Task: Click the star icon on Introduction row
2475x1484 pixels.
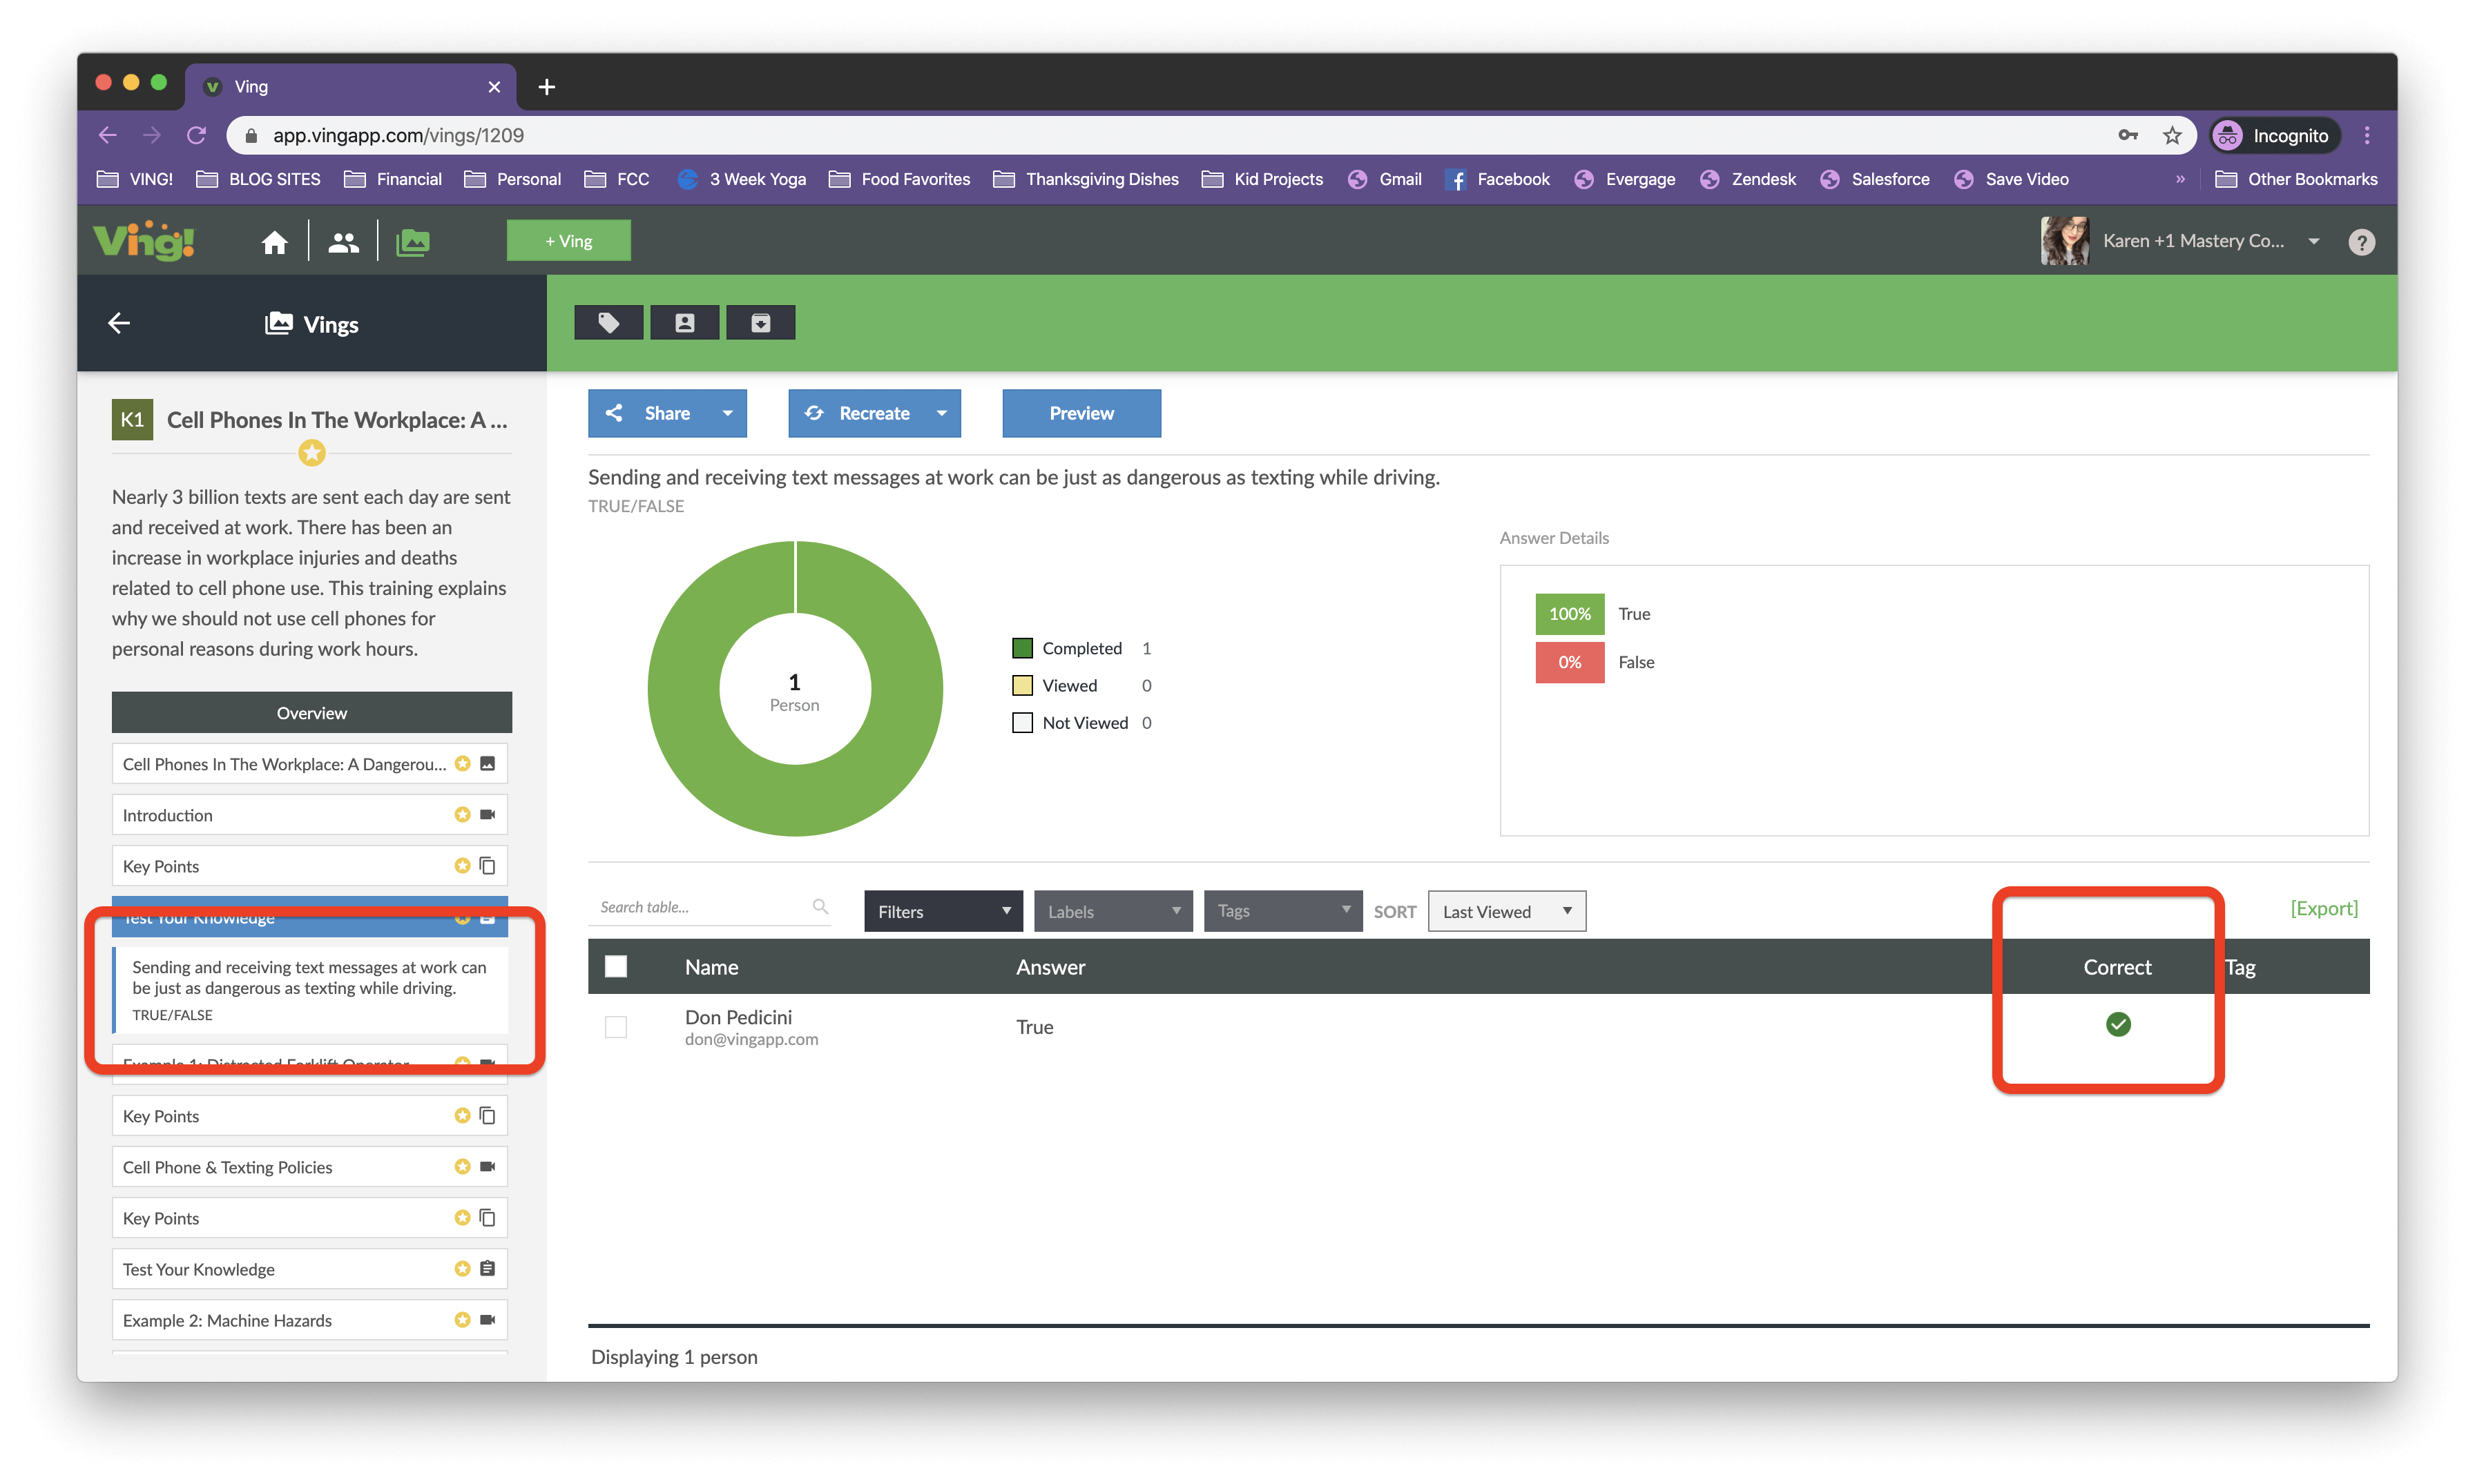Action: pos(462,814)
